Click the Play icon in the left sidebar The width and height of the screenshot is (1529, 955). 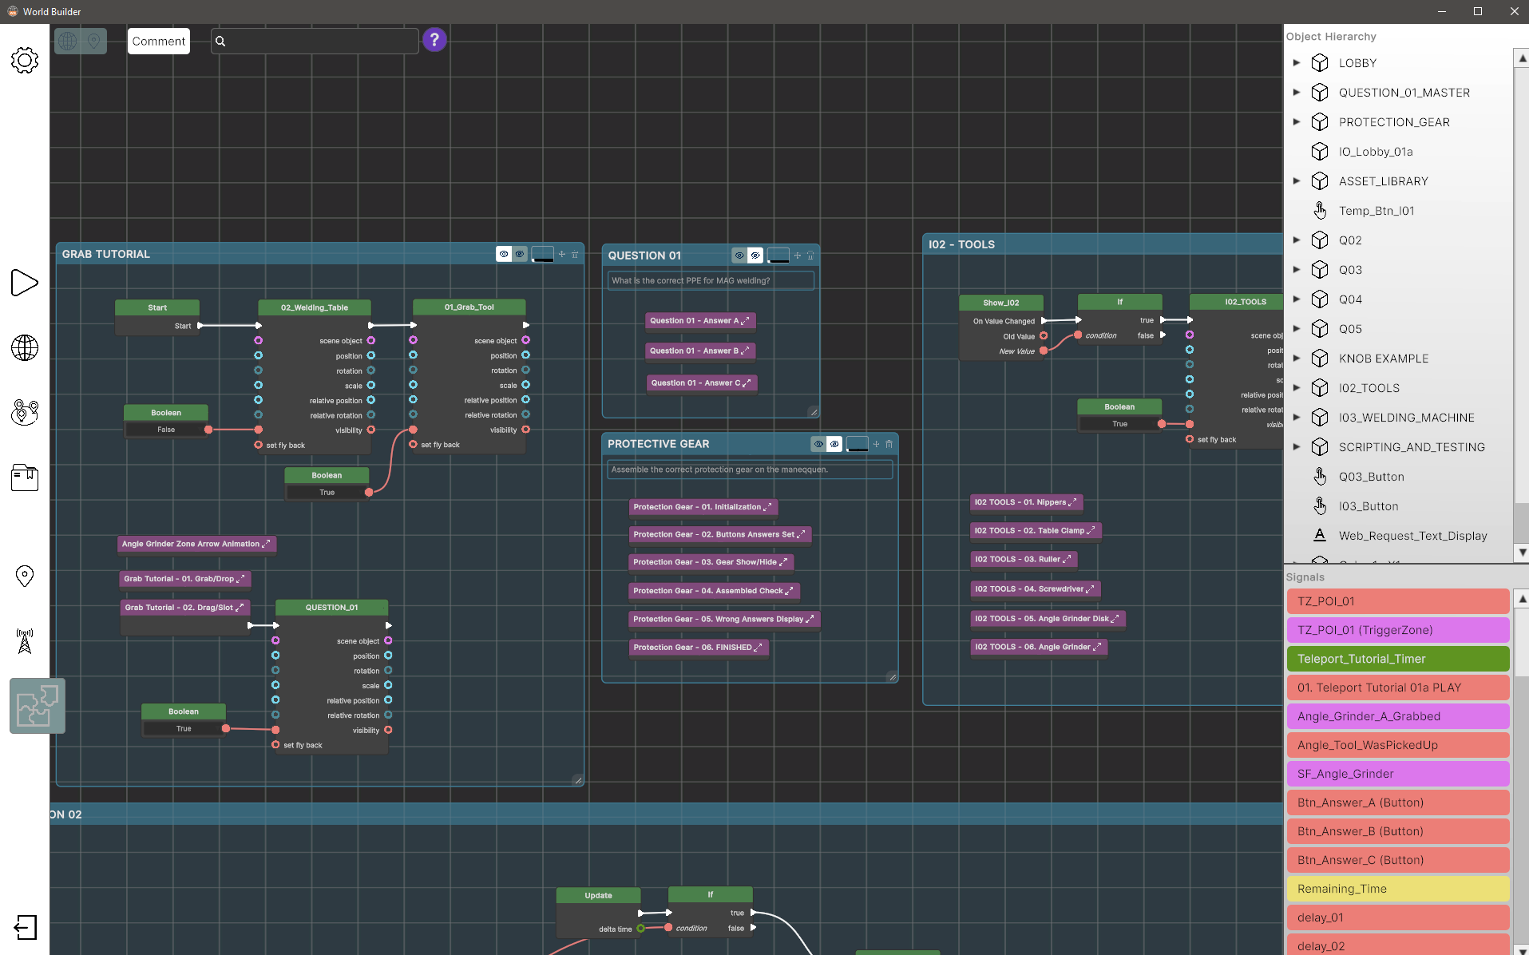pyautogui.click(x=24, y=283)
